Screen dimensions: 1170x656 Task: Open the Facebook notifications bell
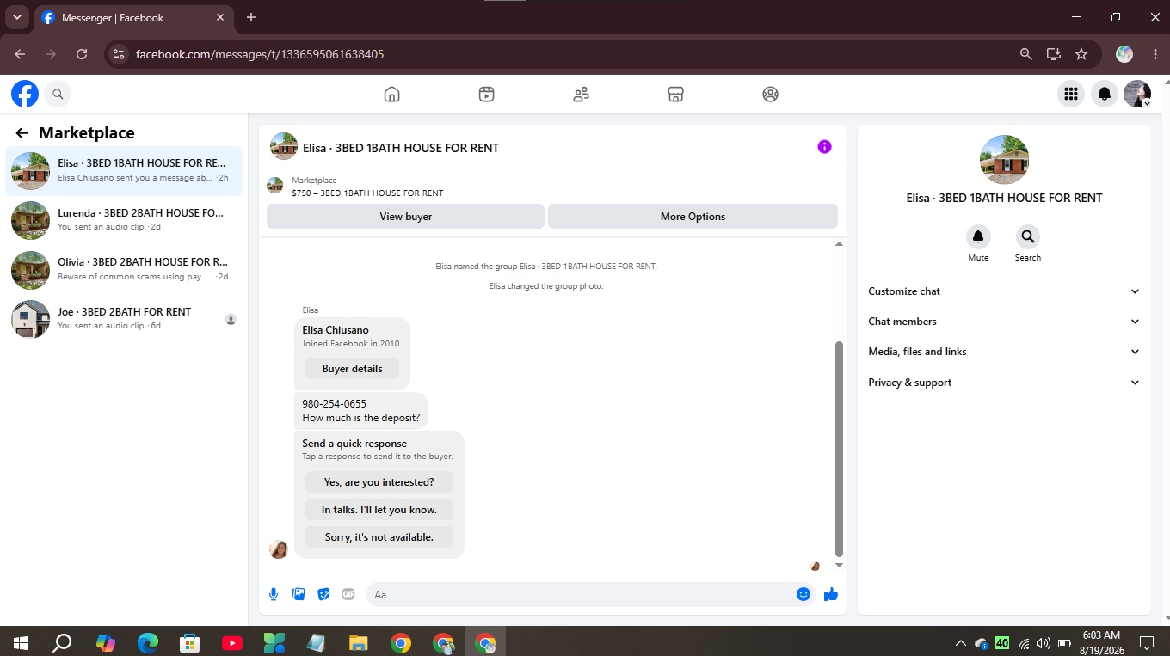(x=1105, y=95)
